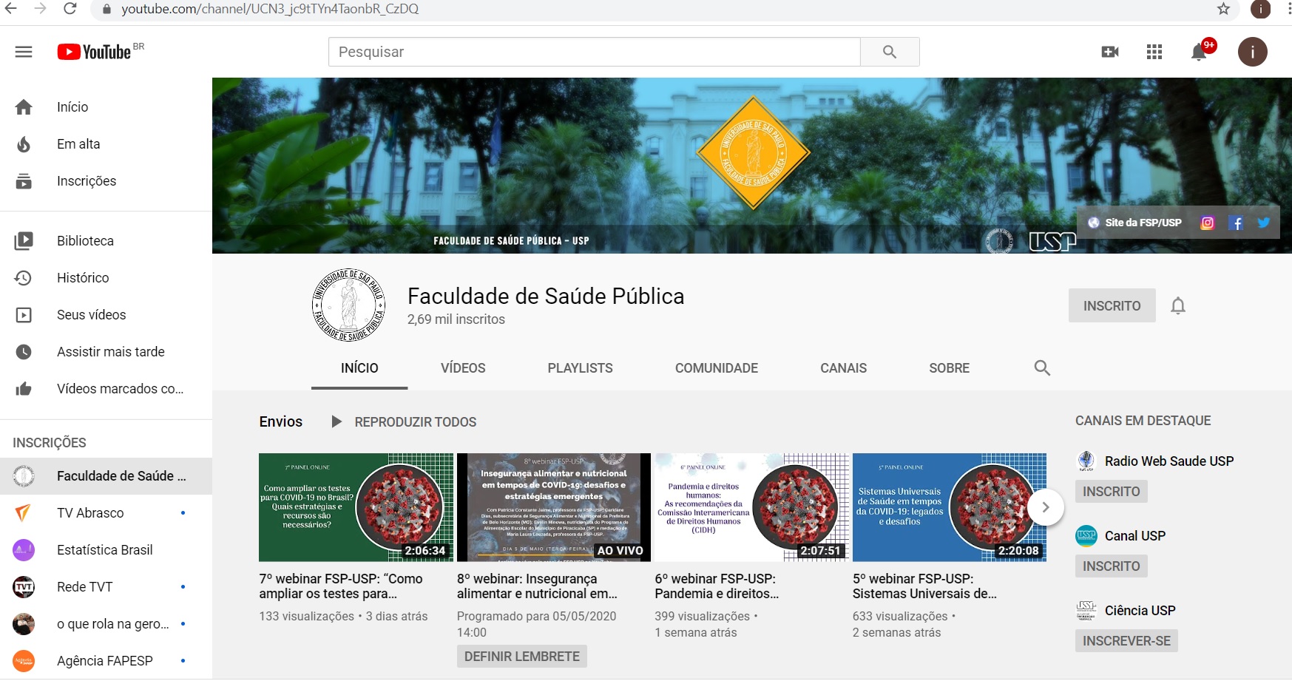Open the YouTube apps grid

coord(1154,52)
